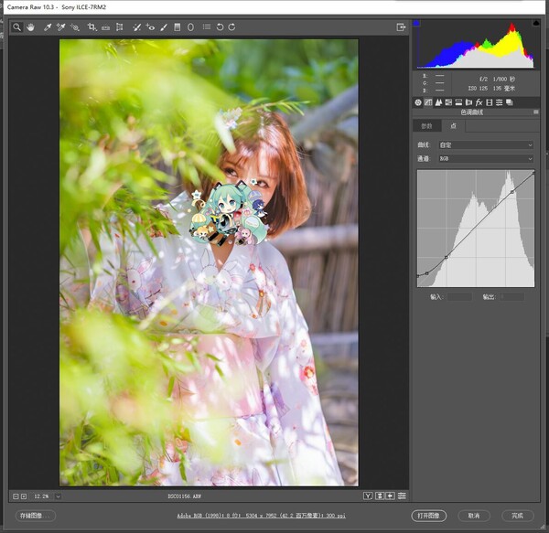This screenshot has height=533, width=549.
Task: Select the Crop tool
Action: pos(92,27)
